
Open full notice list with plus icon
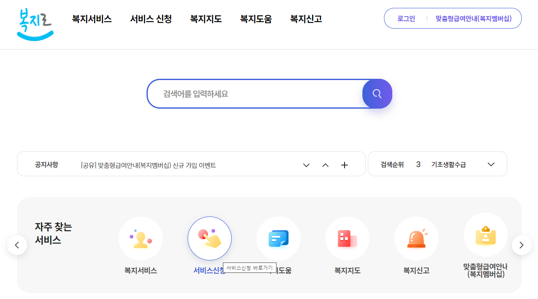[x=345, y=165]
